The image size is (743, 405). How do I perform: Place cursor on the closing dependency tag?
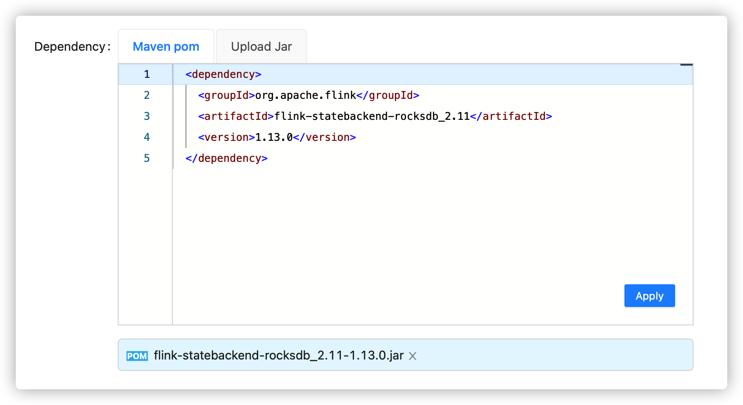[226, 158]
